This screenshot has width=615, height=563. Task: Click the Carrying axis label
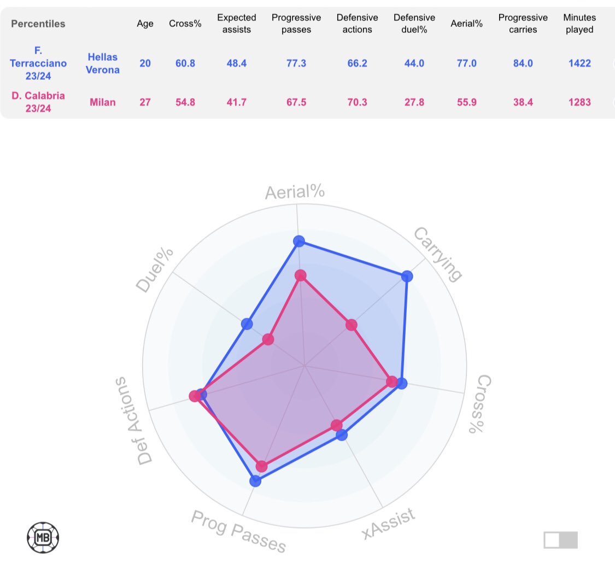click(x=437, y=254)
